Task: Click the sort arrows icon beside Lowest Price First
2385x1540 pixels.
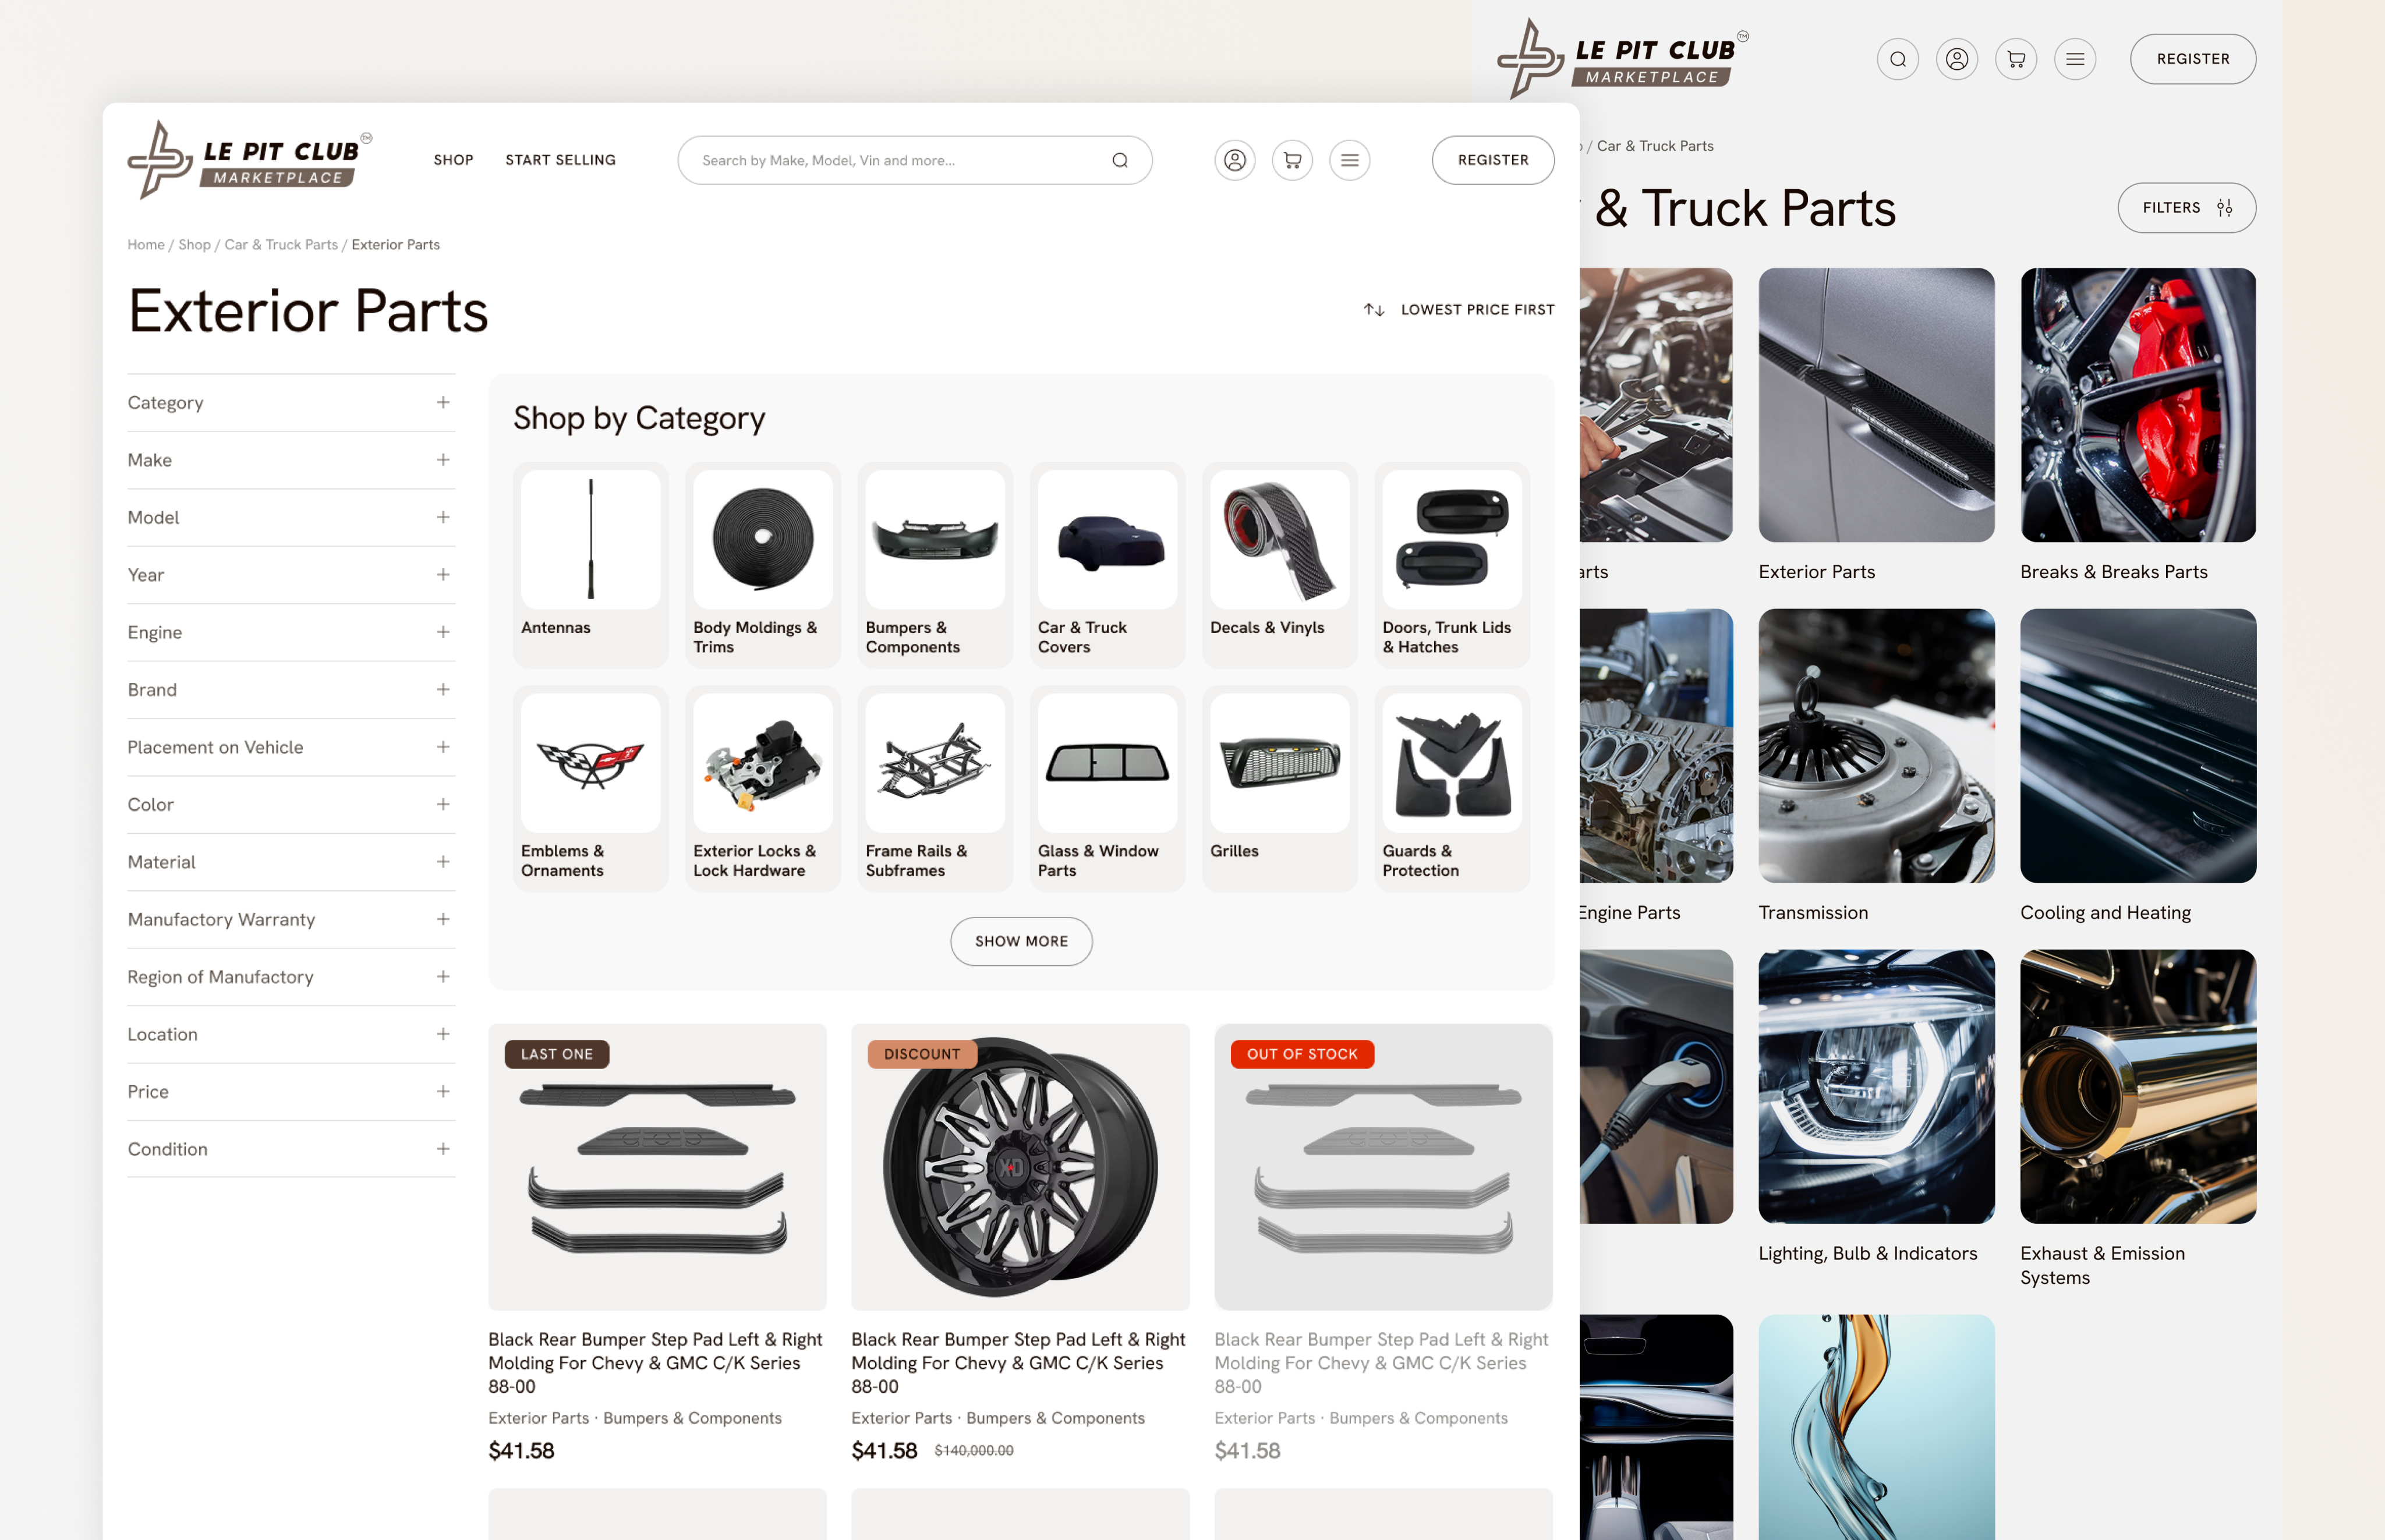Action: (x=1374, y=310)
